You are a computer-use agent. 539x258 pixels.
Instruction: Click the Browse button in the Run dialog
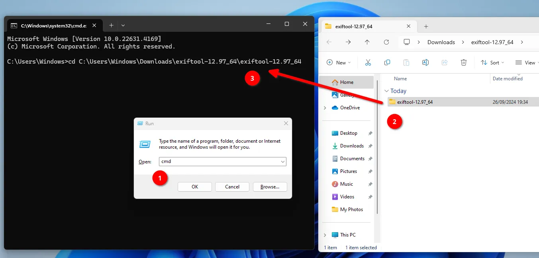point(270,187)
